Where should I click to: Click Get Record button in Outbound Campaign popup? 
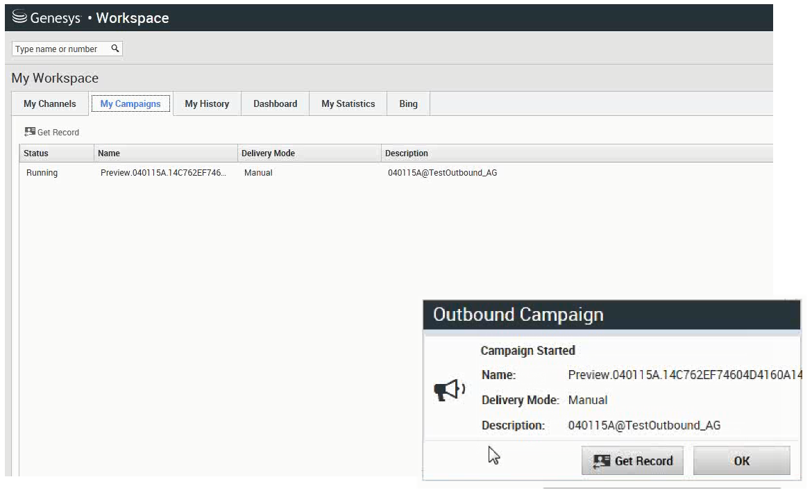[632, 460]
